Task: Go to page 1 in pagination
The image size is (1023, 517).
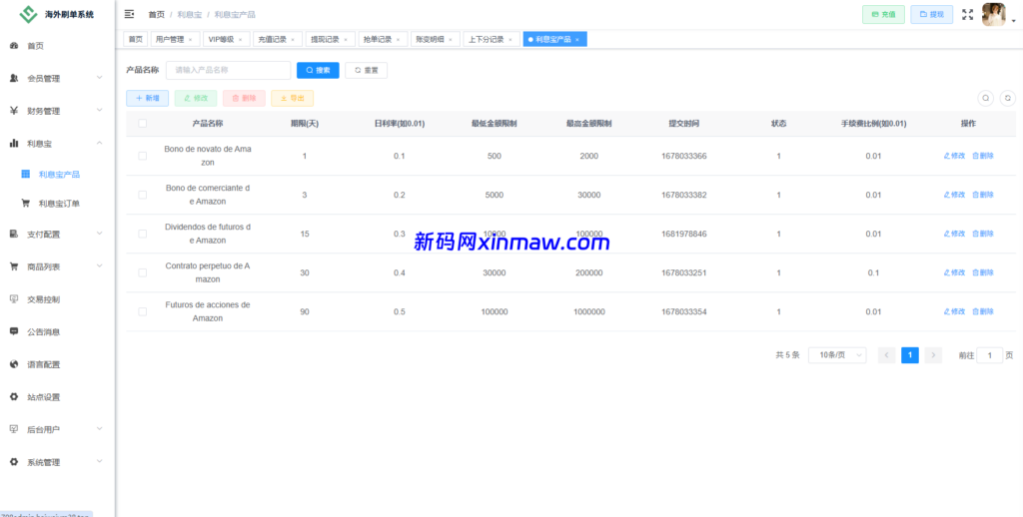Action: (x=910, y=355)
